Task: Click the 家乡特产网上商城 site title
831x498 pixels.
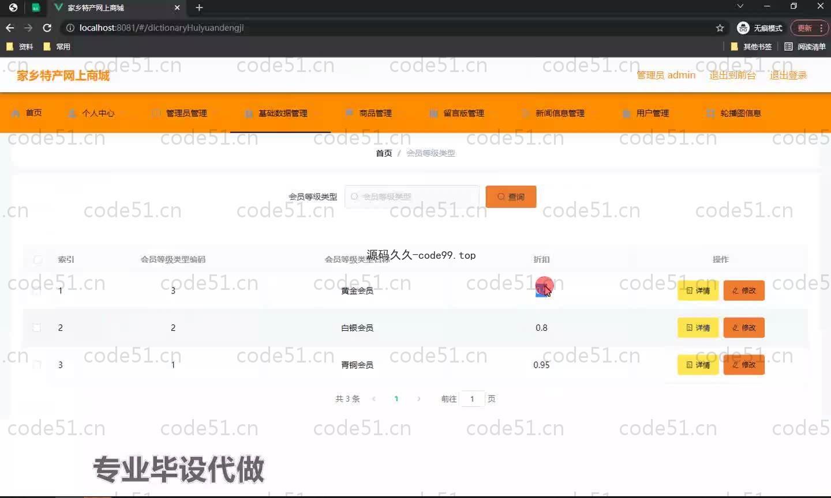Action: [63, 76]
